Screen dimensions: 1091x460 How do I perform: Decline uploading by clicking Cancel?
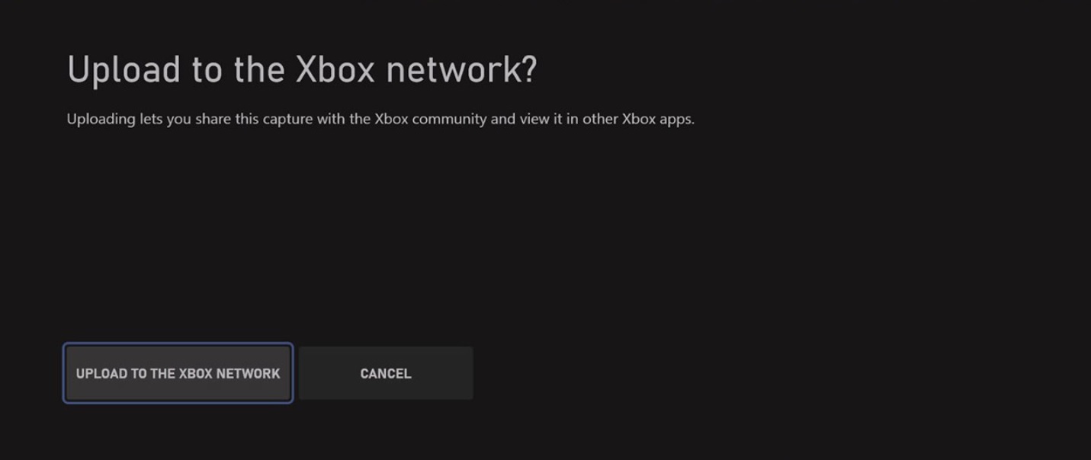point(385,373)
